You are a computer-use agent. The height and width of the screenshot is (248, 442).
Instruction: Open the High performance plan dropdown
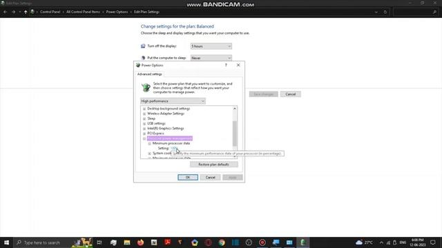tap(173, 101)
